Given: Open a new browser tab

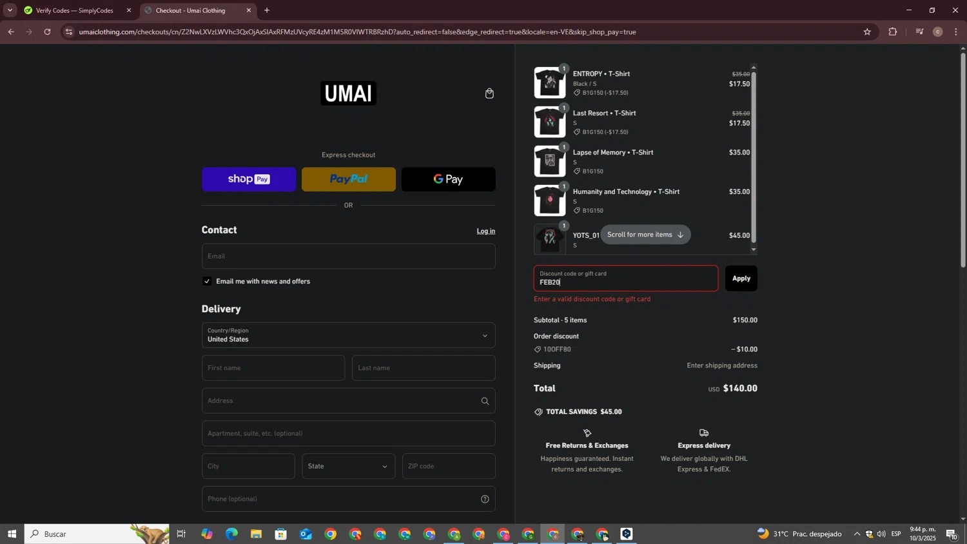Looking at the screenshot, I should click(267, 10).
